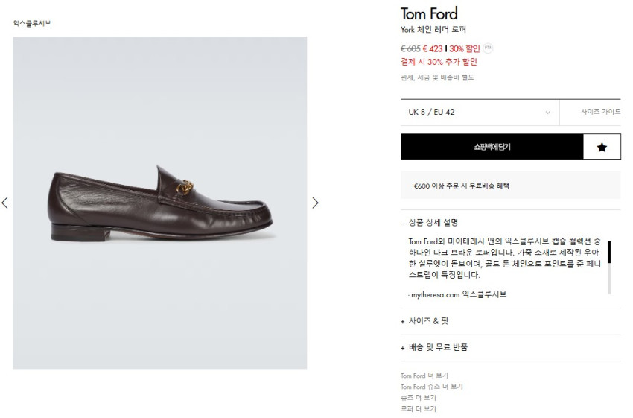Open the 슈즈 더 보기 link
Viewport: 633px width, 418px height.
419,398
